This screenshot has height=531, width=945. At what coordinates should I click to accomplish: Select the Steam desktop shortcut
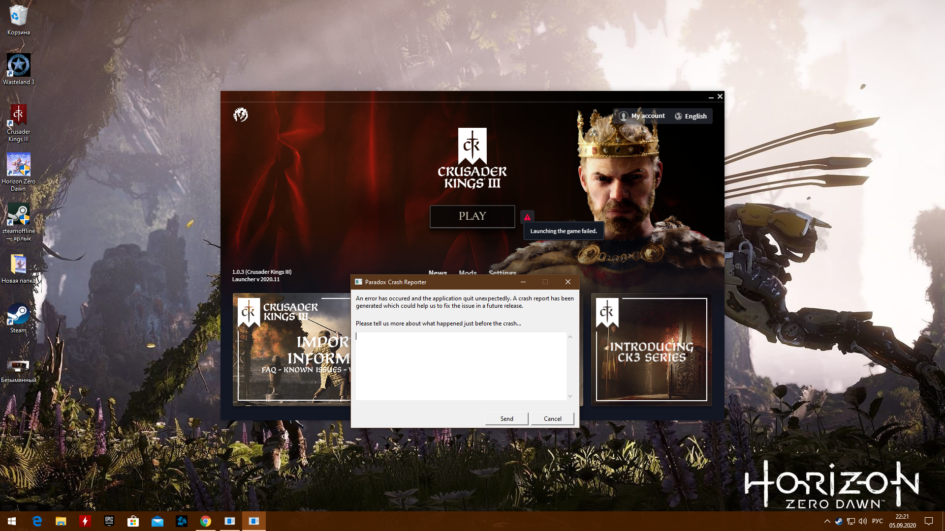(x=19, y=318)
